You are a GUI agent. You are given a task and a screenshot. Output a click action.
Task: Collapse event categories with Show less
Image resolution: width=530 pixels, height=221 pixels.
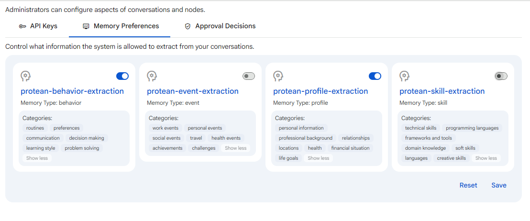[236, 148]
